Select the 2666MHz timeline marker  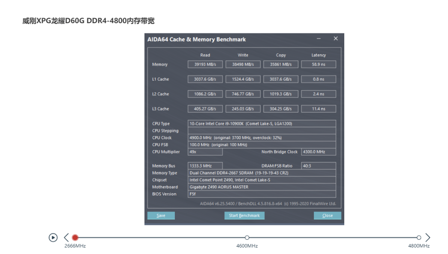coord(75,237)
